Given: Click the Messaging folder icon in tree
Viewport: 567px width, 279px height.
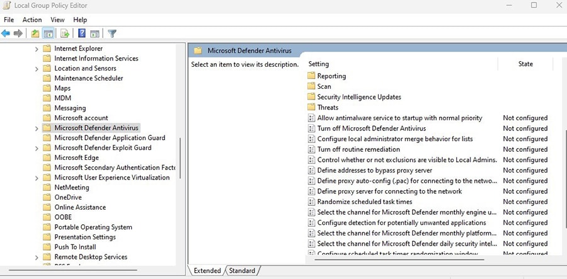Looking at the screenshot, I should click(x=47, y=108).
